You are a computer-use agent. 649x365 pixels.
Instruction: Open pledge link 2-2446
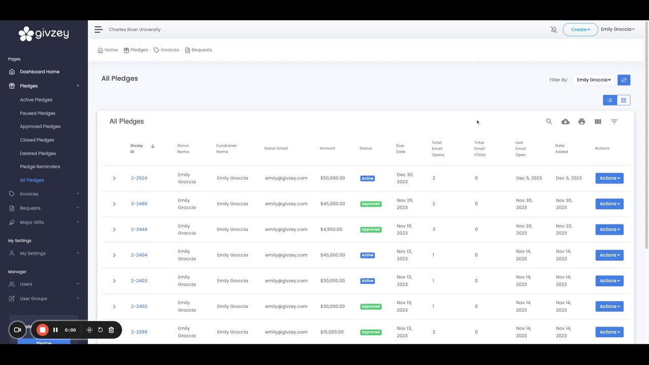click(x=139, y=230)
